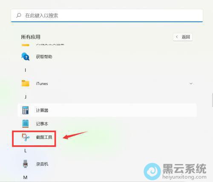Select the 录音机 label text
Image resolution: width=213 pixels, height=182 pixels.
pyautogui.click(x=42, y=164)
